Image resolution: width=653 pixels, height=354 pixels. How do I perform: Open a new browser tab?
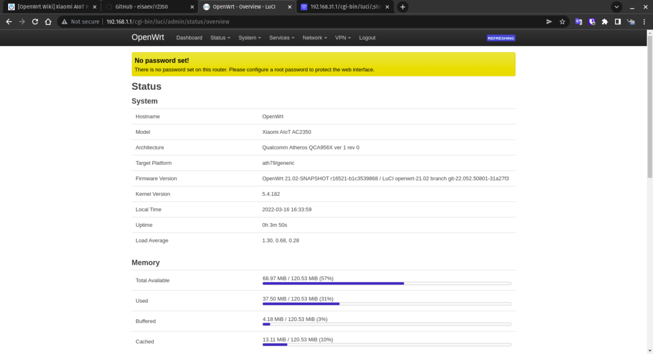pos(403,7)
